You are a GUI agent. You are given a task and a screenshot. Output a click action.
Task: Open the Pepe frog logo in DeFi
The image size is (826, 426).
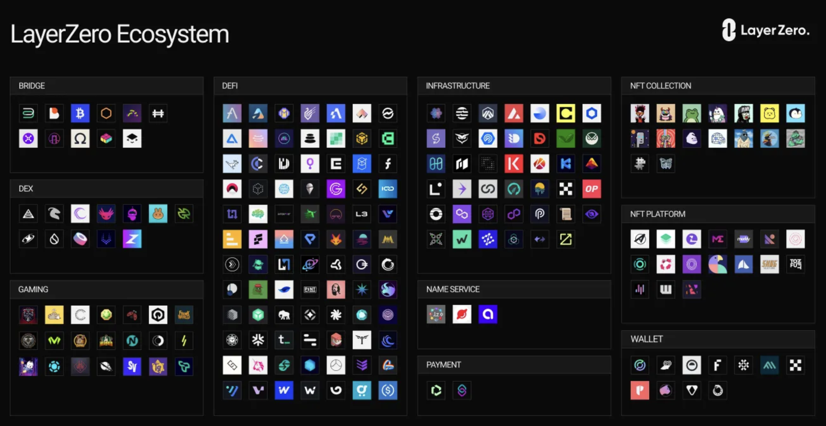tap(258, 290)
